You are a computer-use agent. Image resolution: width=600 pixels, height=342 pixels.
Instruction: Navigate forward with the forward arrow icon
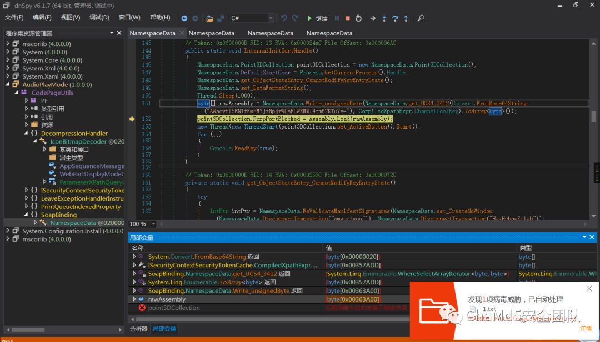click(195, 18)
